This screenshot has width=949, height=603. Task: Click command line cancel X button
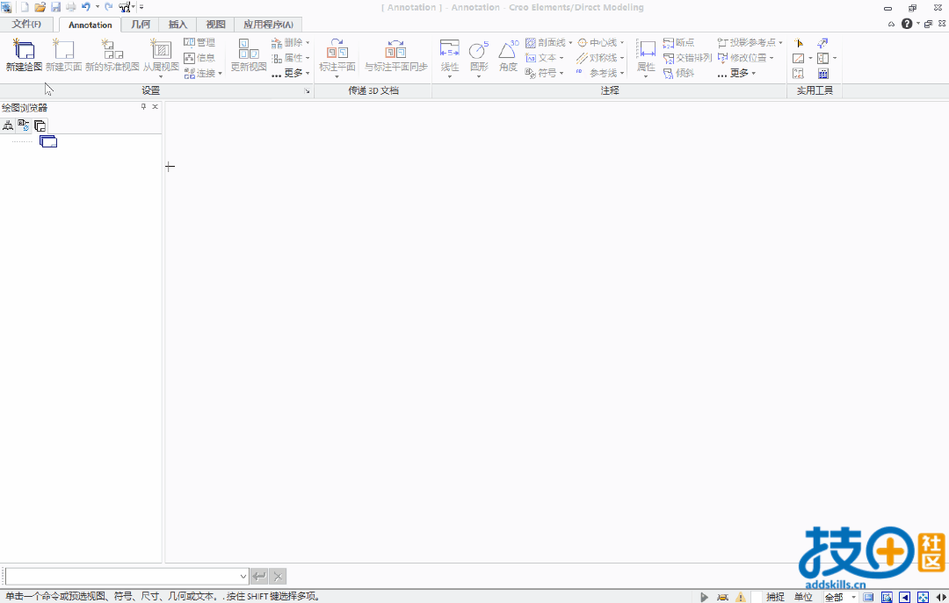point(277,577)
